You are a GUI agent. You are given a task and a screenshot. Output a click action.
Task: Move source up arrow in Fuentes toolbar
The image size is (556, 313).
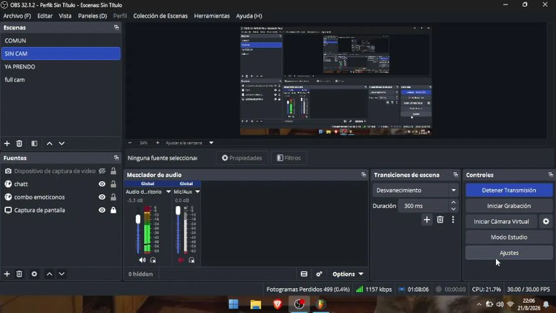tap(50, 274)
